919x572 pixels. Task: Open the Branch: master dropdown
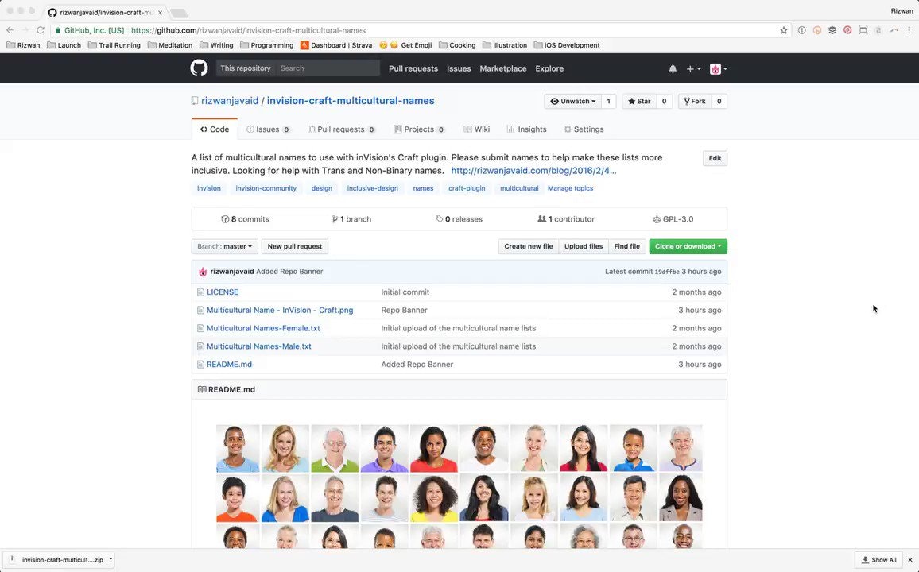[224, 246]
